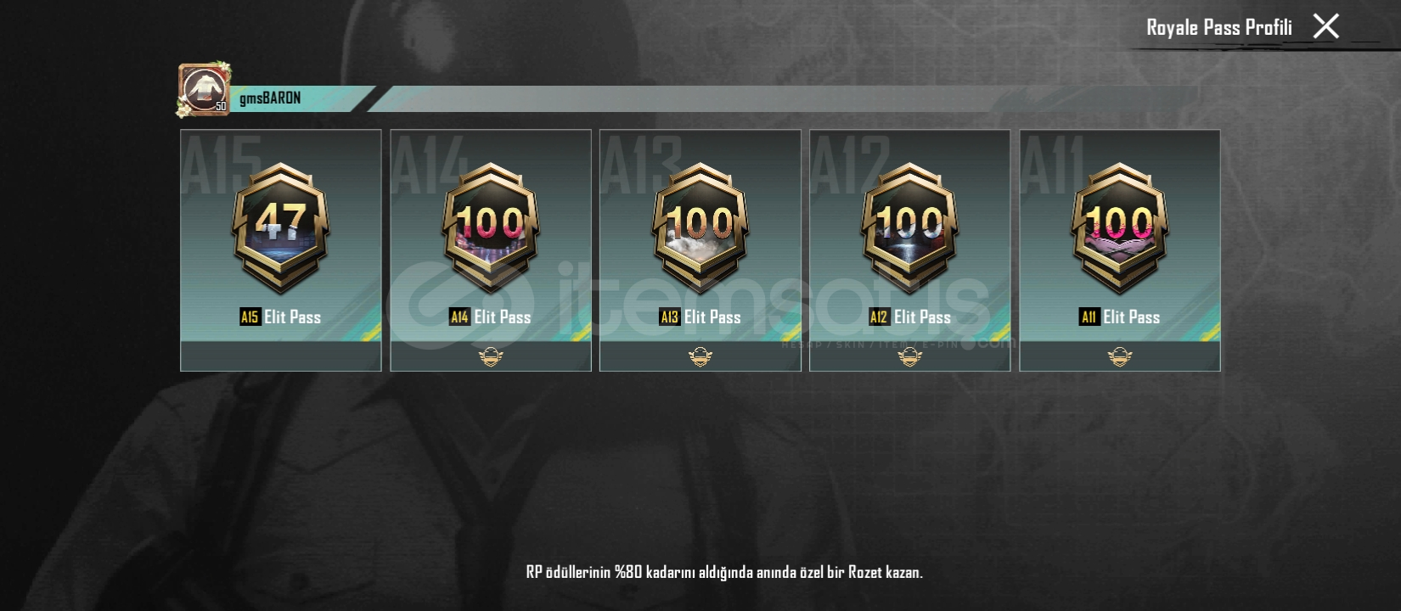Select the A12 level 100 badge
The image size is (1401, 611).
coord(910,228)
